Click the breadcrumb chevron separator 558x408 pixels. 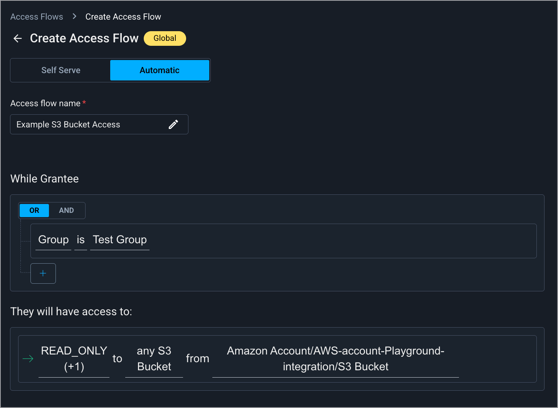74,17
